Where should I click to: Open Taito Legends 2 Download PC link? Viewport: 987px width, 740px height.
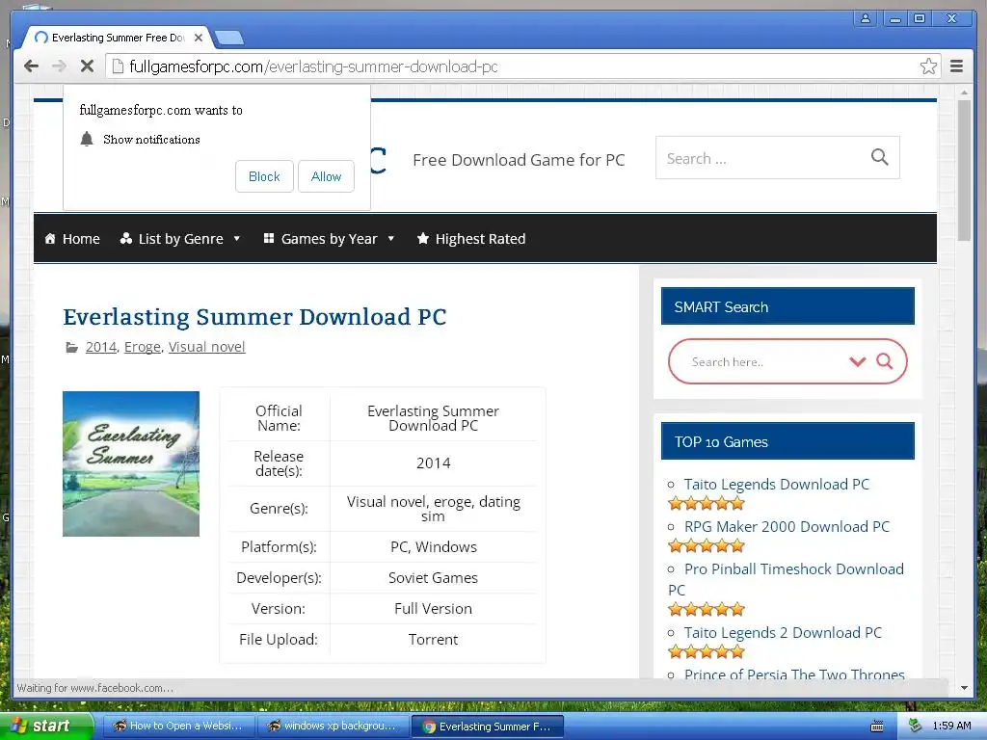(x=783, y=632)
